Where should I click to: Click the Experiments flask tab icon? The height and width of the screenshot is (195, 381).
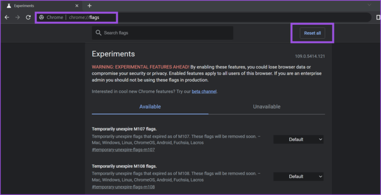9,5
